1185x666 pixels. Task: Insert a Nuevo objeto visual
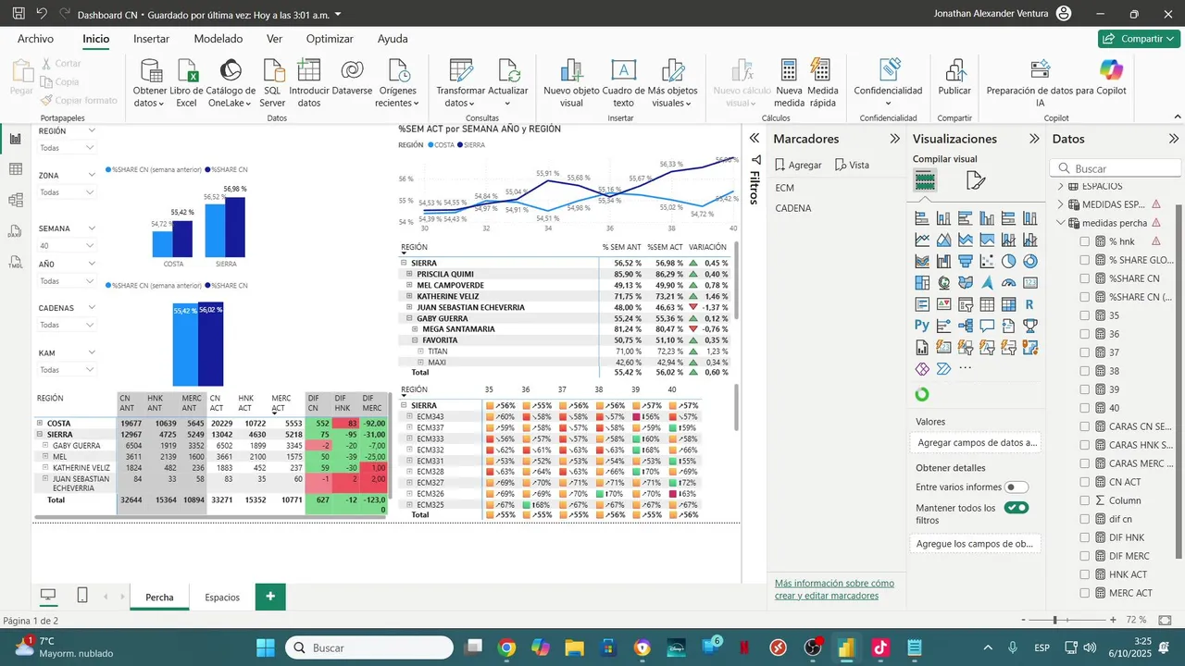pyautogui.click(x=571, y=82)
